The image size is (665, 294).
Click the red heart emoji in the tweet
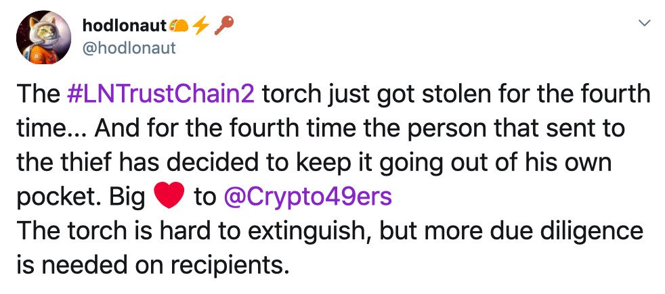coord(169,197)
